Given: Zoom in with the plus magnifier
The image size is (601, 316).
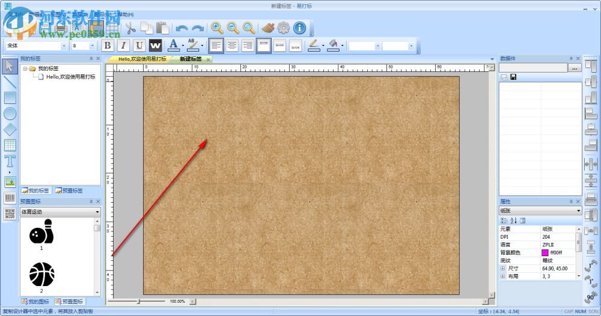Looking at the screenshot, I should point(217,28).
